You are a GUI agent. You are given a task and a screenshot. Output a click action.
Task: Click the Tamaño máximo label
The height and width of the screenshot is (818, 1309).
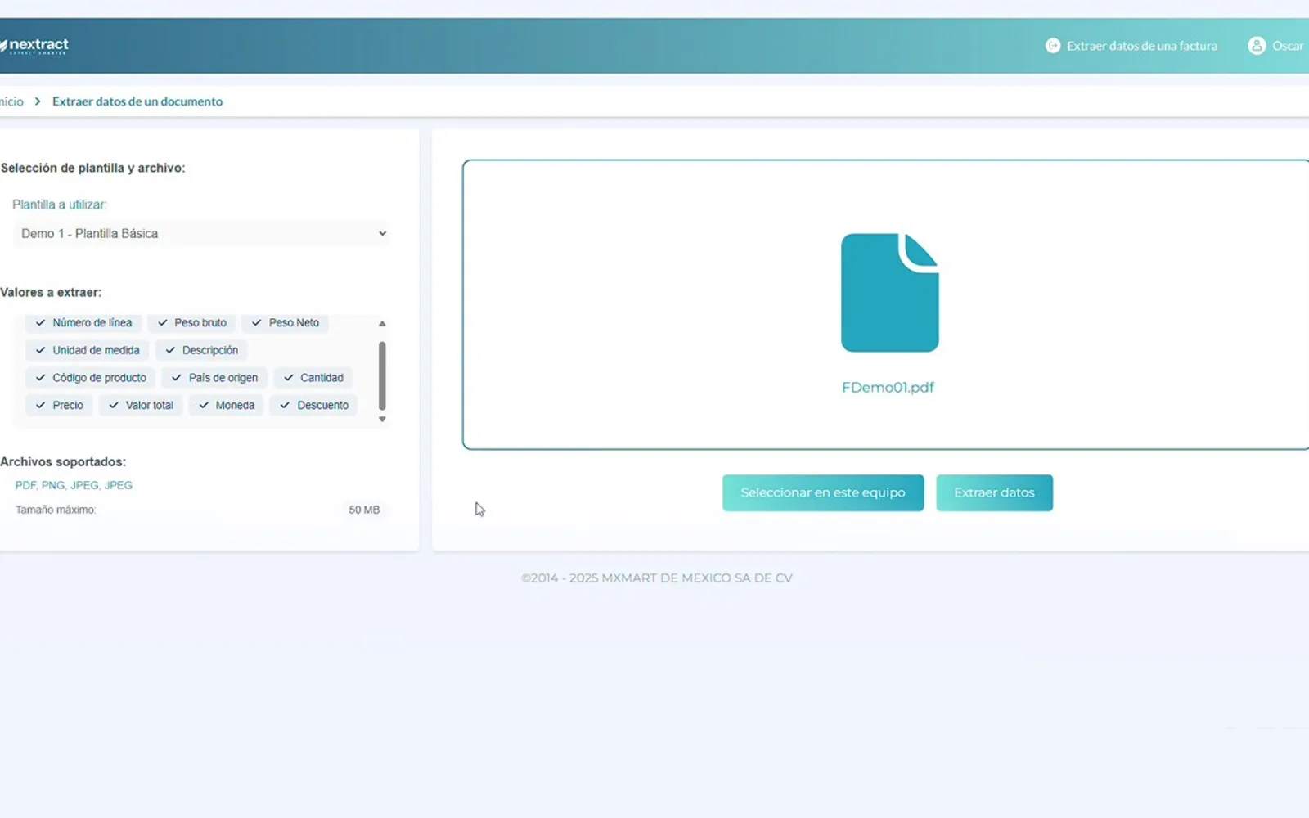(x=55, y=510)
